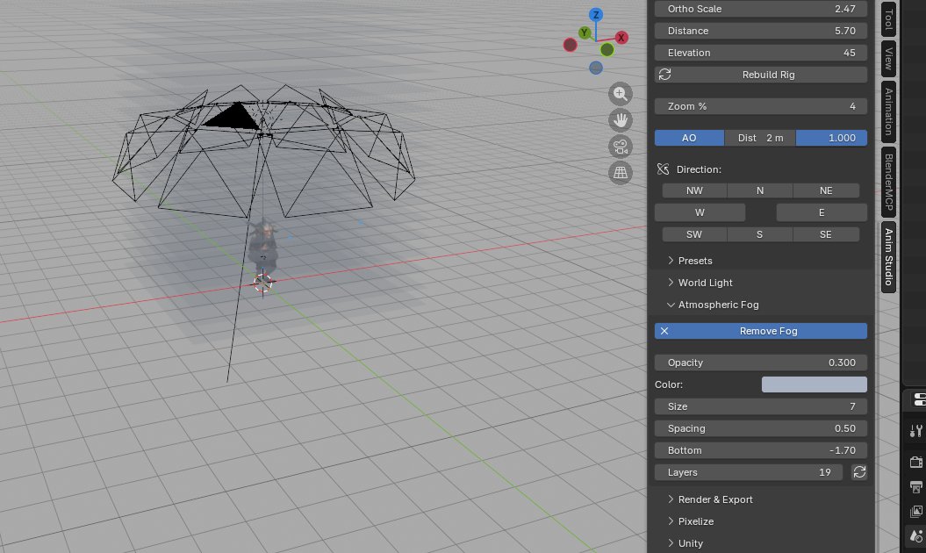Click the Opacity slider field
The width and height of the screenshot is (926, 553).
point(761,363)
